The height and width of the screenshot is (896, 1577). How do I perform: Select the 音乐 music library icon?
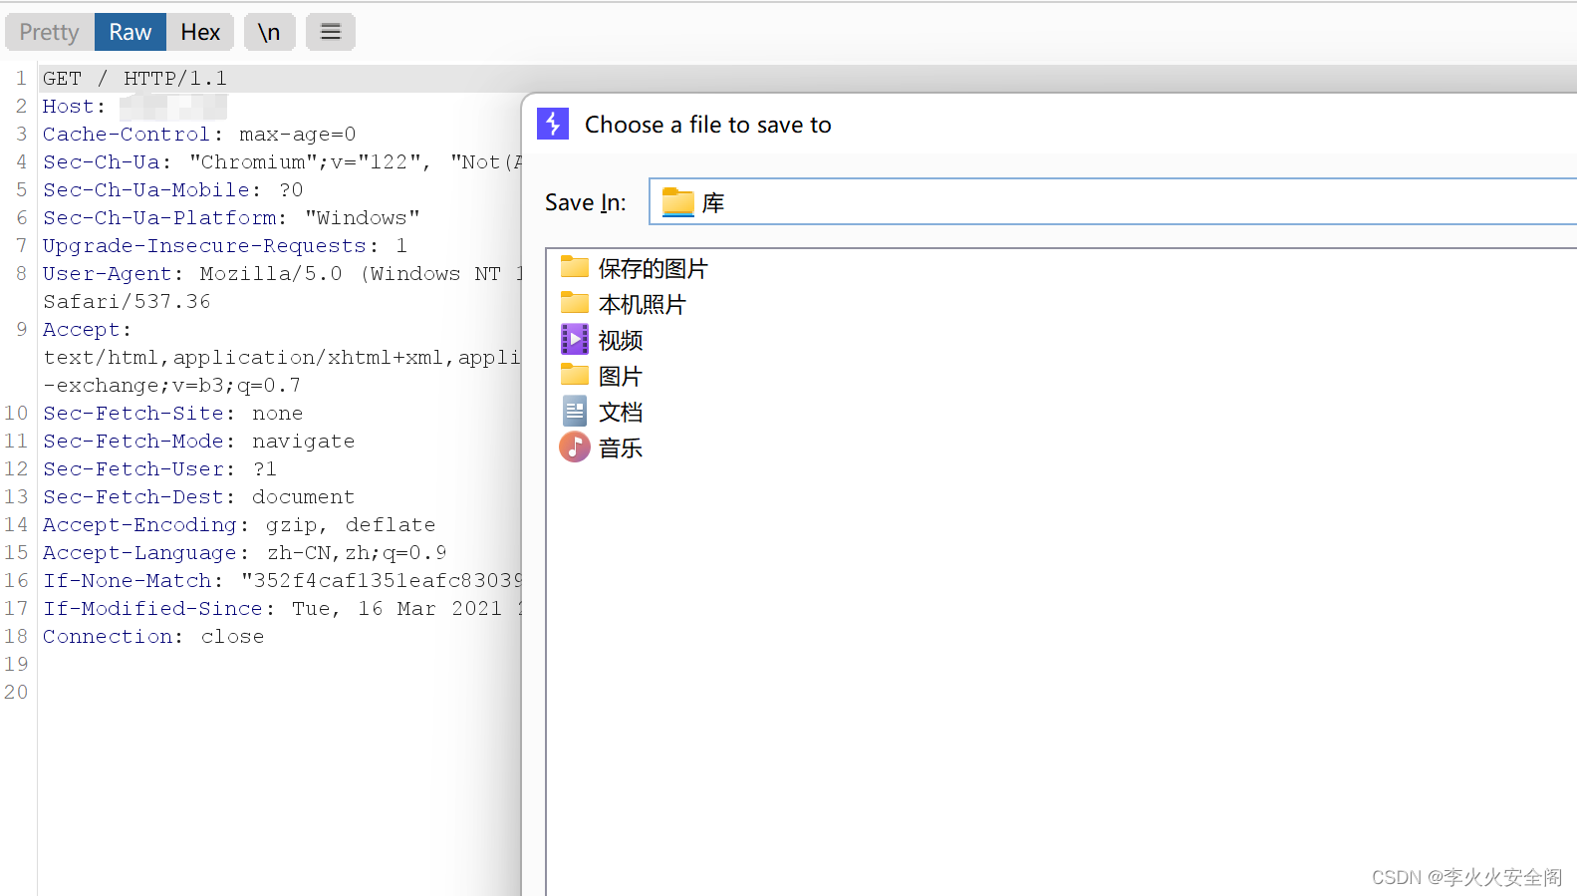tap(575, 447)
